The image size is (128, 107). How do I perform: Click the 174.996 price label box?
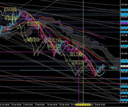point(10,9)
